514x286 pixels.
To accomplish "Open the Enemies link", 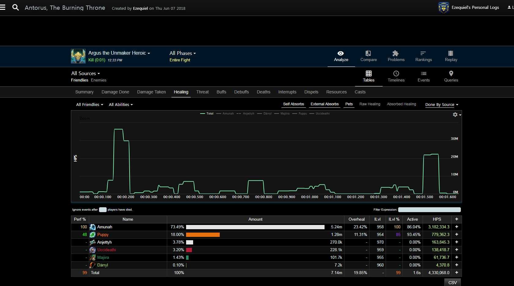I will click(x=98, y=80).
